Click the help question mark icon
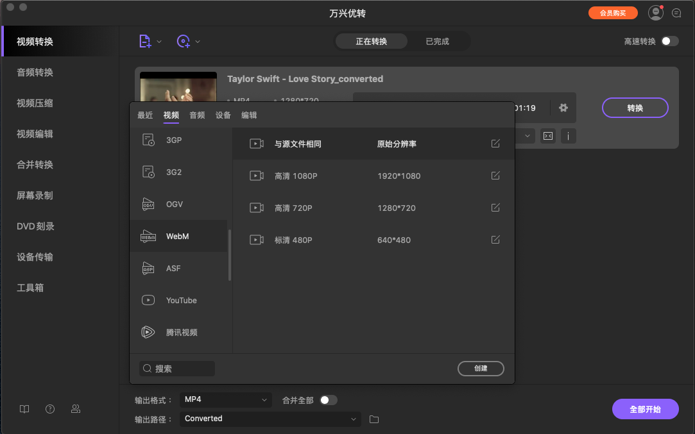The image size is (695, 434). 49,409
